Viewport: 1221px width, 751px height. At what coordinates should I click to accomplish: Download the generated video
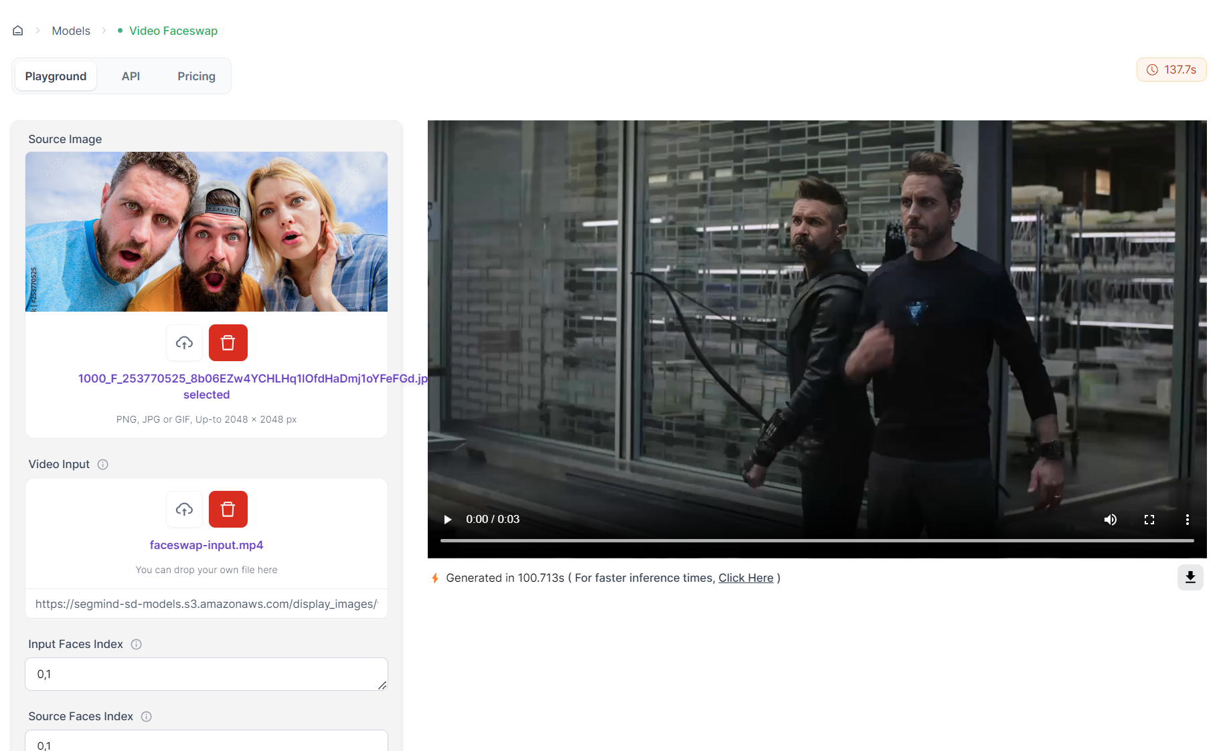pyautogui.click(x=1190, y=577)
